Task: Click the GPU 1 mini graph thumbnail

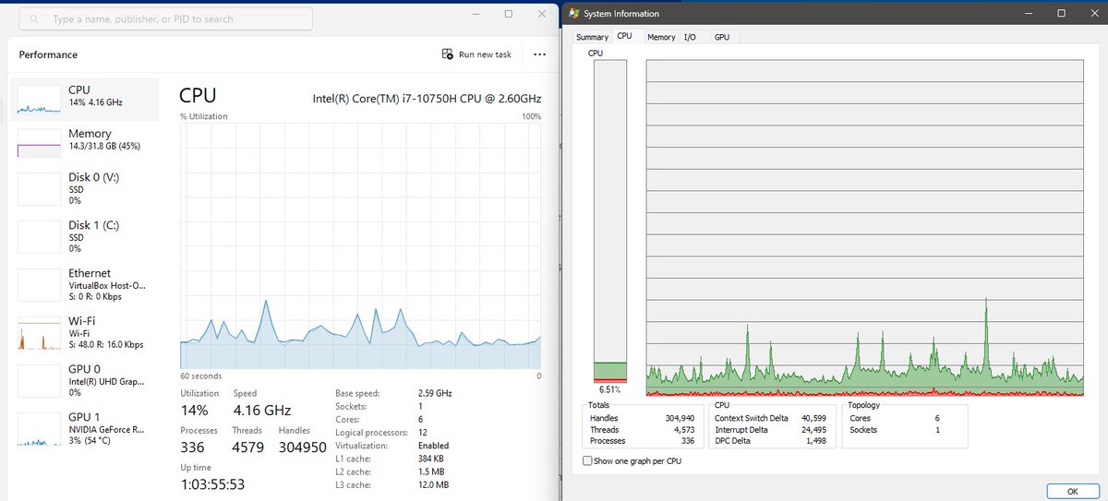Action: 39,430
